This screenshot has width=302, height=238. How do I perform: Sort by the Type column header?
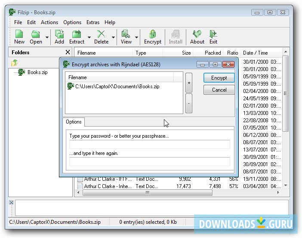click(x=148, y=53)
